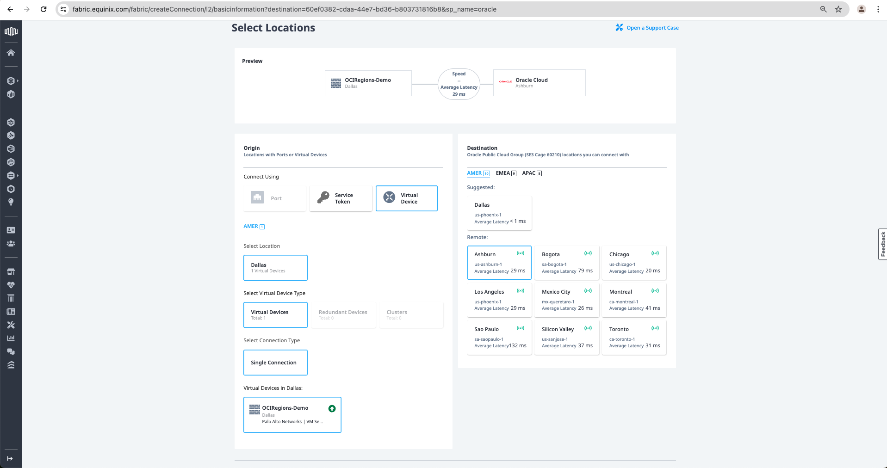Select Virtual Device connect option
The image size is (887, 468).
coord(406,198)
